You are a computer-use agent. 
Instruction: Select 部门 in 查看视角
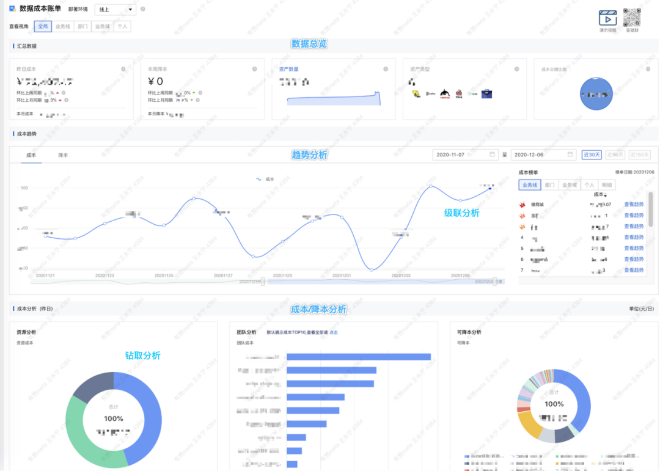coord(82,26)
